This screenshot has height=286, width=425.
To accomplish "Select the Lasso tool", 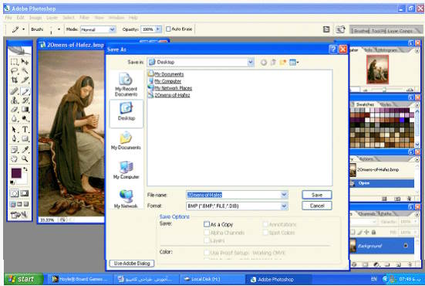I will coord(15,71).
